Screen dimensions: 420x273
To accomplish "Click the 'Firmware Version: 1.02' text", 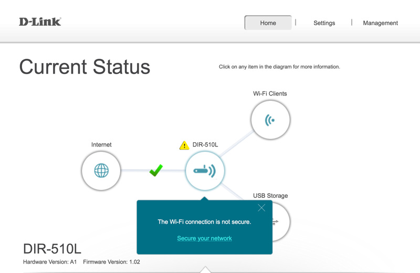I will tap(111, 262).
